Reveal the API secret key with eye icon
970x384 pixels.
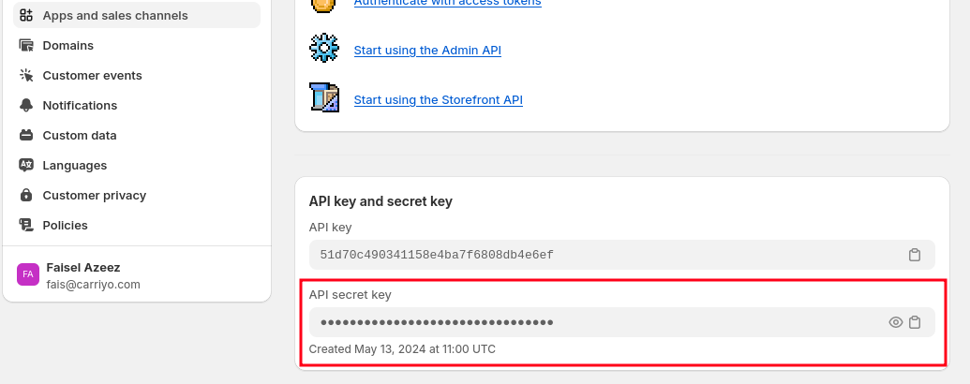pyautogui.click(x=895, y=322)
